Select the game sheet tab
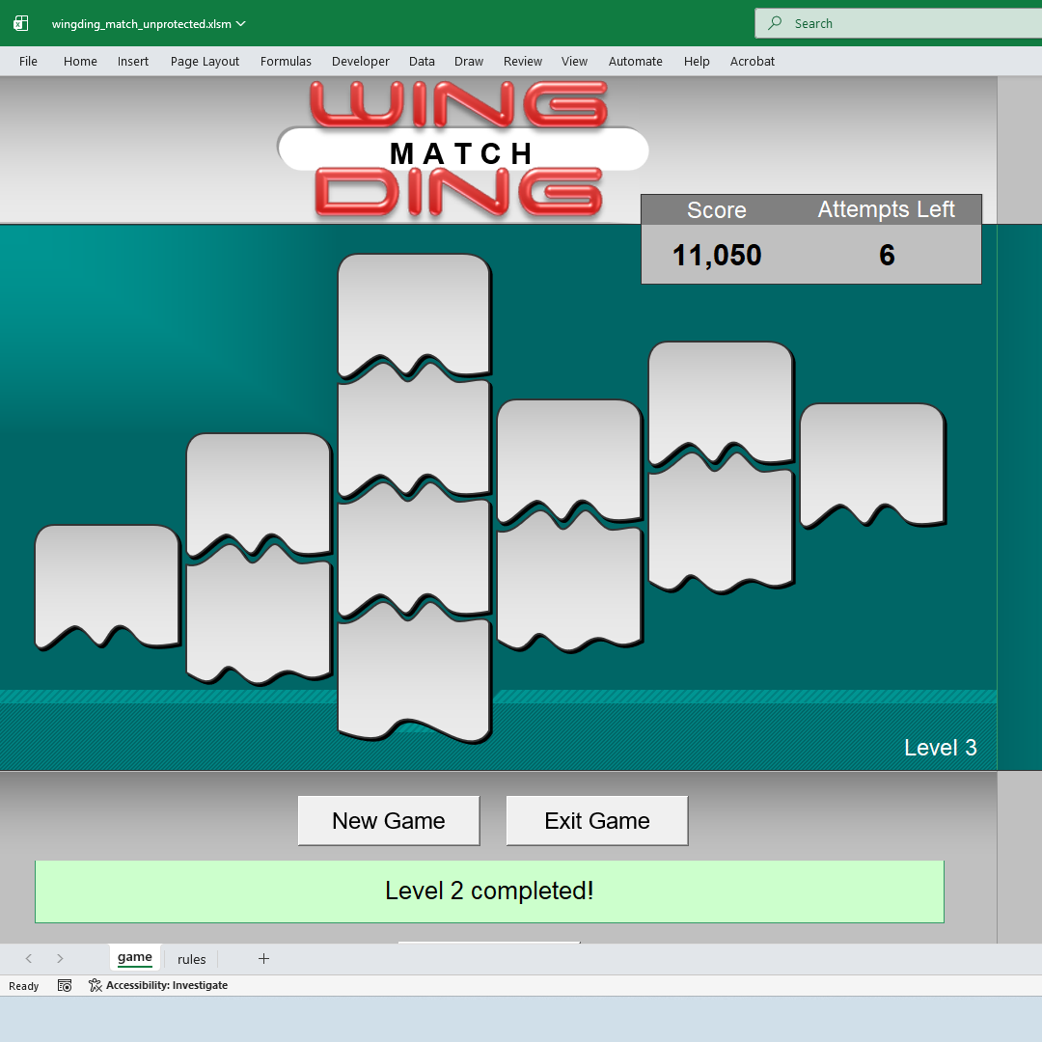The height and width of the screenshot is (1042, 1042). [x=135, y=957]
